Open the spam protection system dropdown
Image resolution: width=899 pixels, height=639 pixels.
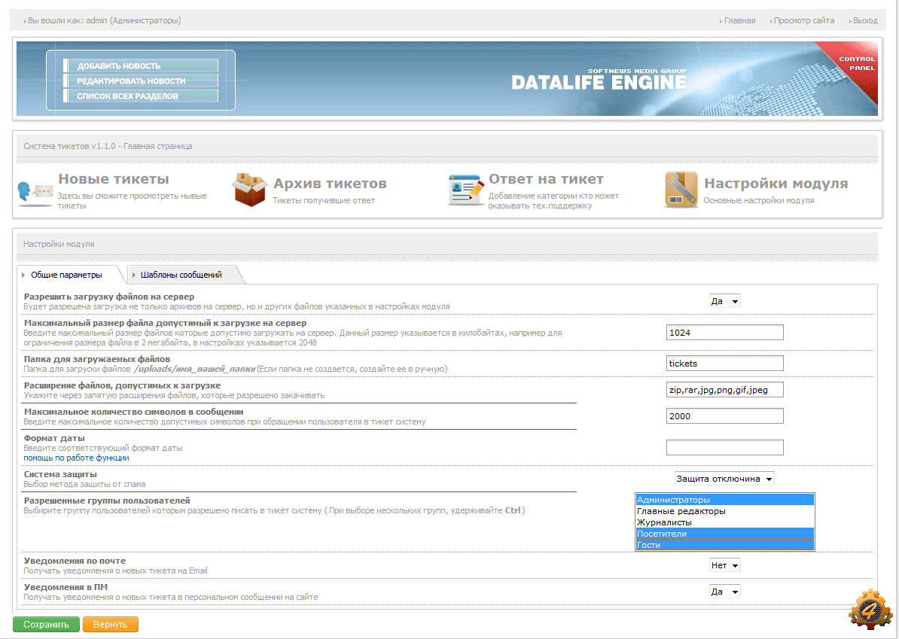click(x=724, y=479)
